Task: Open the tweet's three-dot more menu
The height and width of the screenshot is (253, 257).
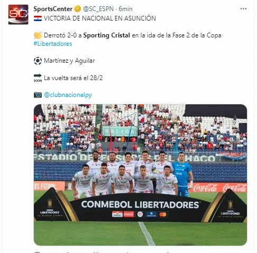Action: (x=243, y=8)
